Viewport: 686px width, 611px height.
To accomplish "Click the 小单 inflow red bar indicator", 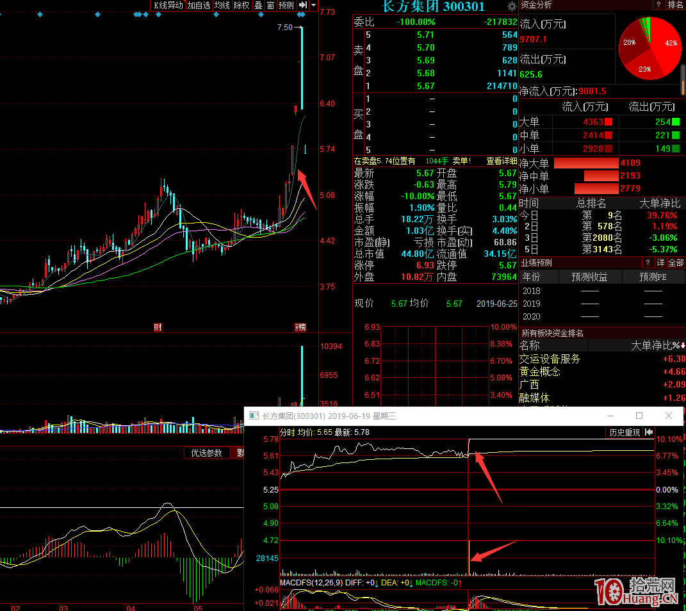I will (x=608, y=149).
